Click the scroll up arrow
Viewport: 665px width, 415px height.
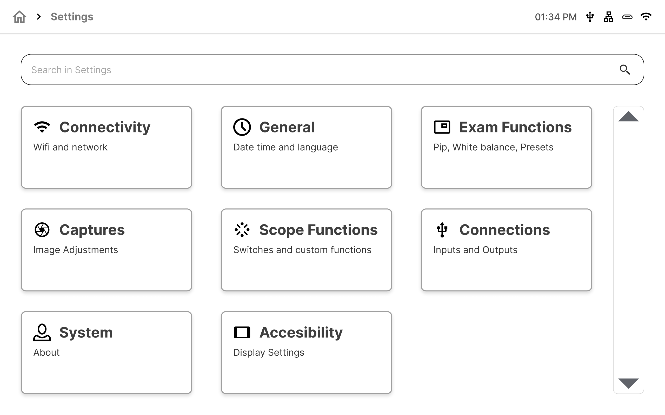point(628,116)
